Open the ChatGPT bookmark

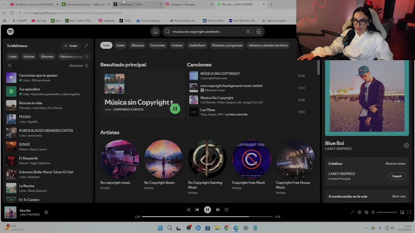pyautogui.click(x=19, y=21)
